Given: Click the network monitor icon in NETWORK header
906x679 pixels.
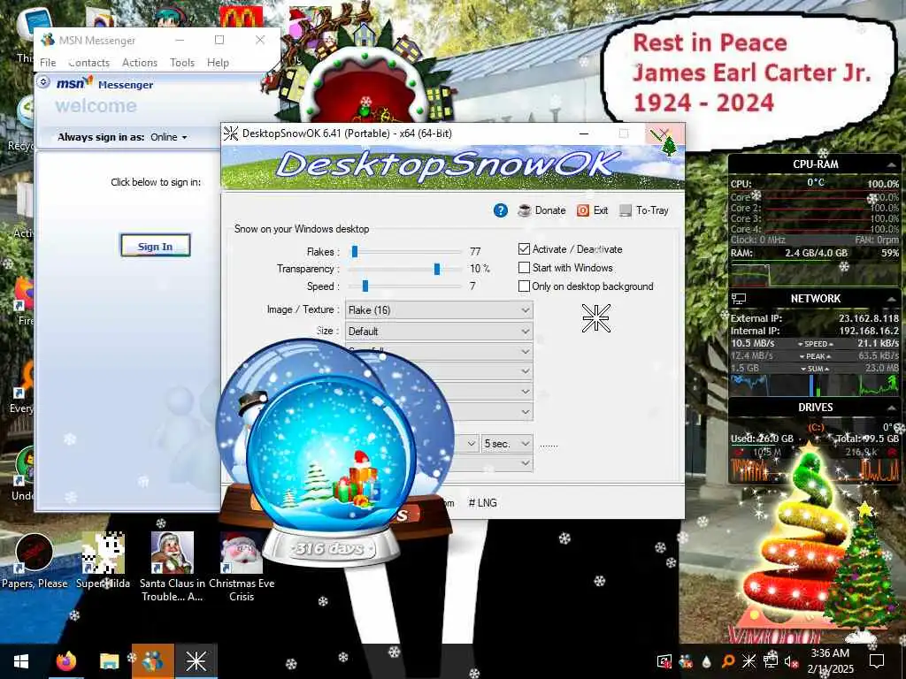Looking at the screenshot, I should [x=739, y=299].
